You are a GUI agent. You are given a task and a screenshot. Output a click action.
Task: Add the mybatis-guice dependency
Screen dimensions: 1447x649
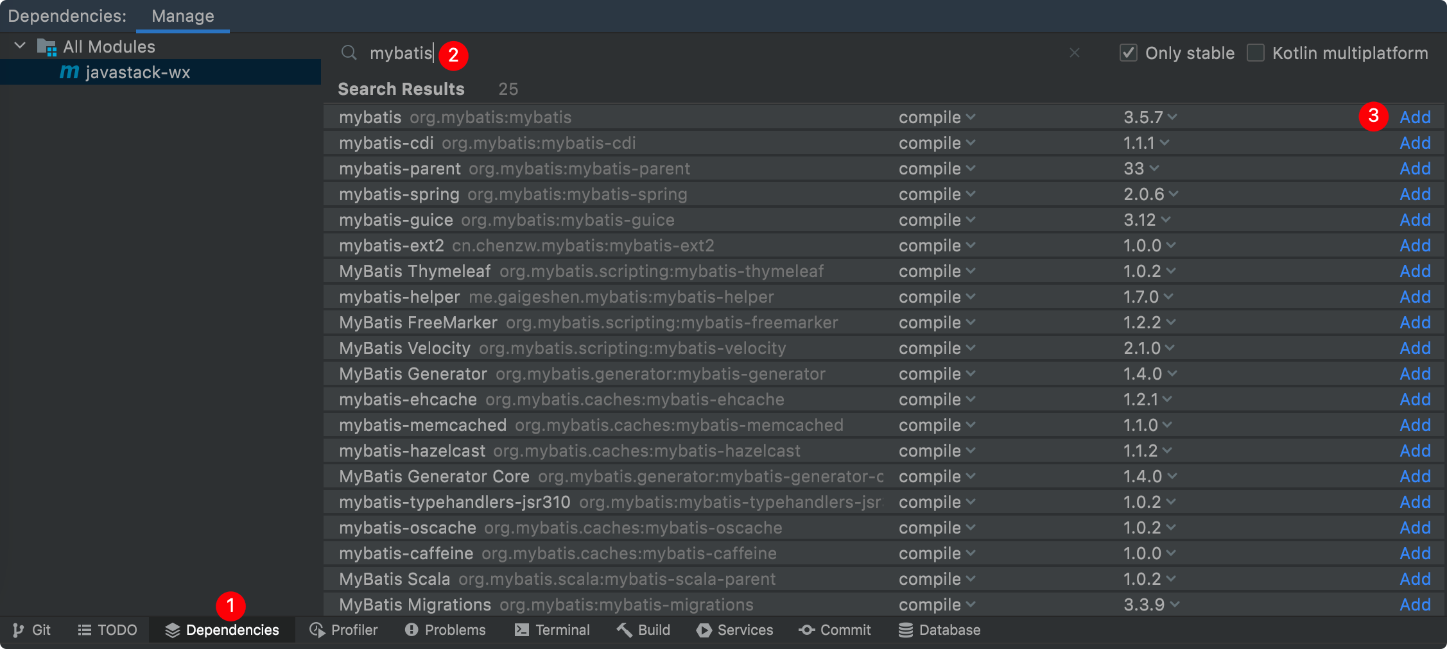pos(1415,220)
